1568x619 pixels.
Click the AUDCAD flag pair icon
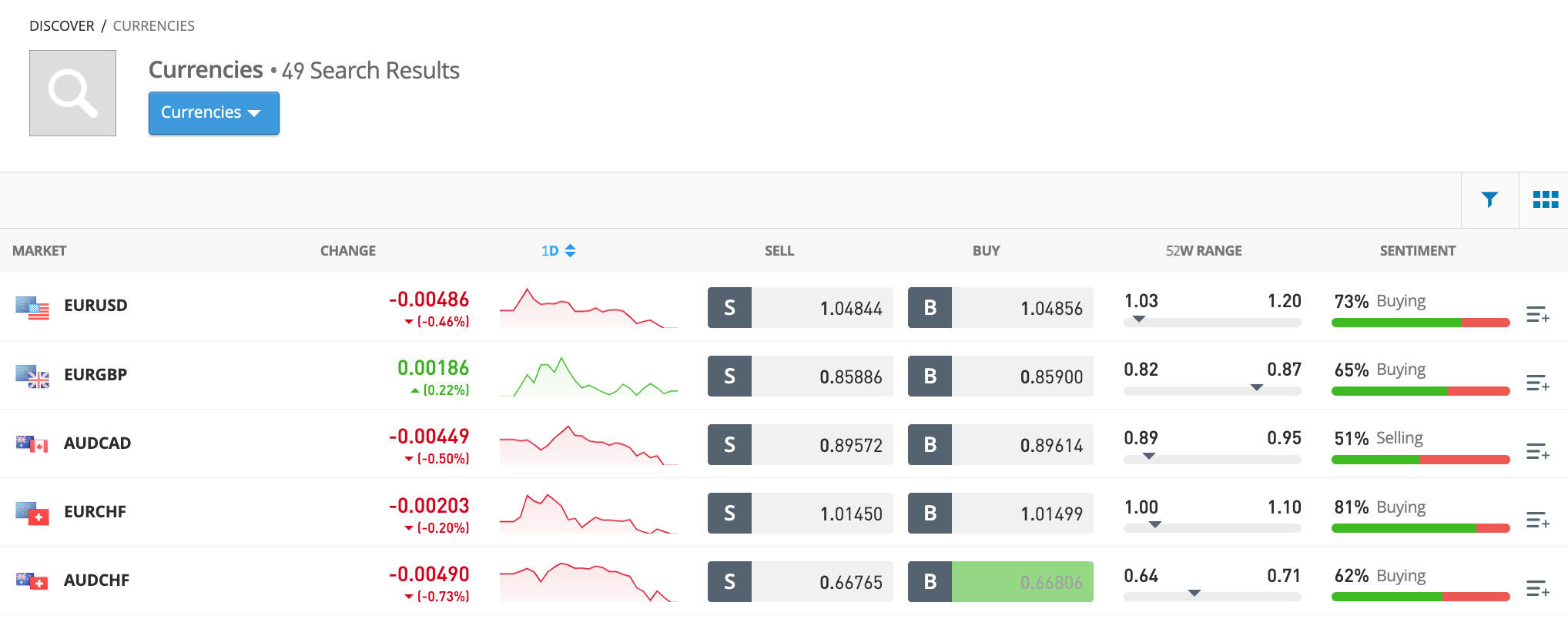pos(32,444)
